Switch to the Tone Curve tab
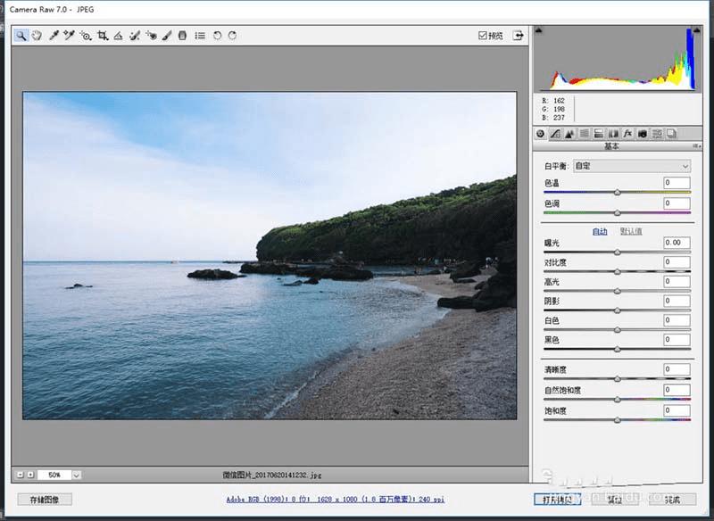 pyautogui.click(x=554, y=133)
